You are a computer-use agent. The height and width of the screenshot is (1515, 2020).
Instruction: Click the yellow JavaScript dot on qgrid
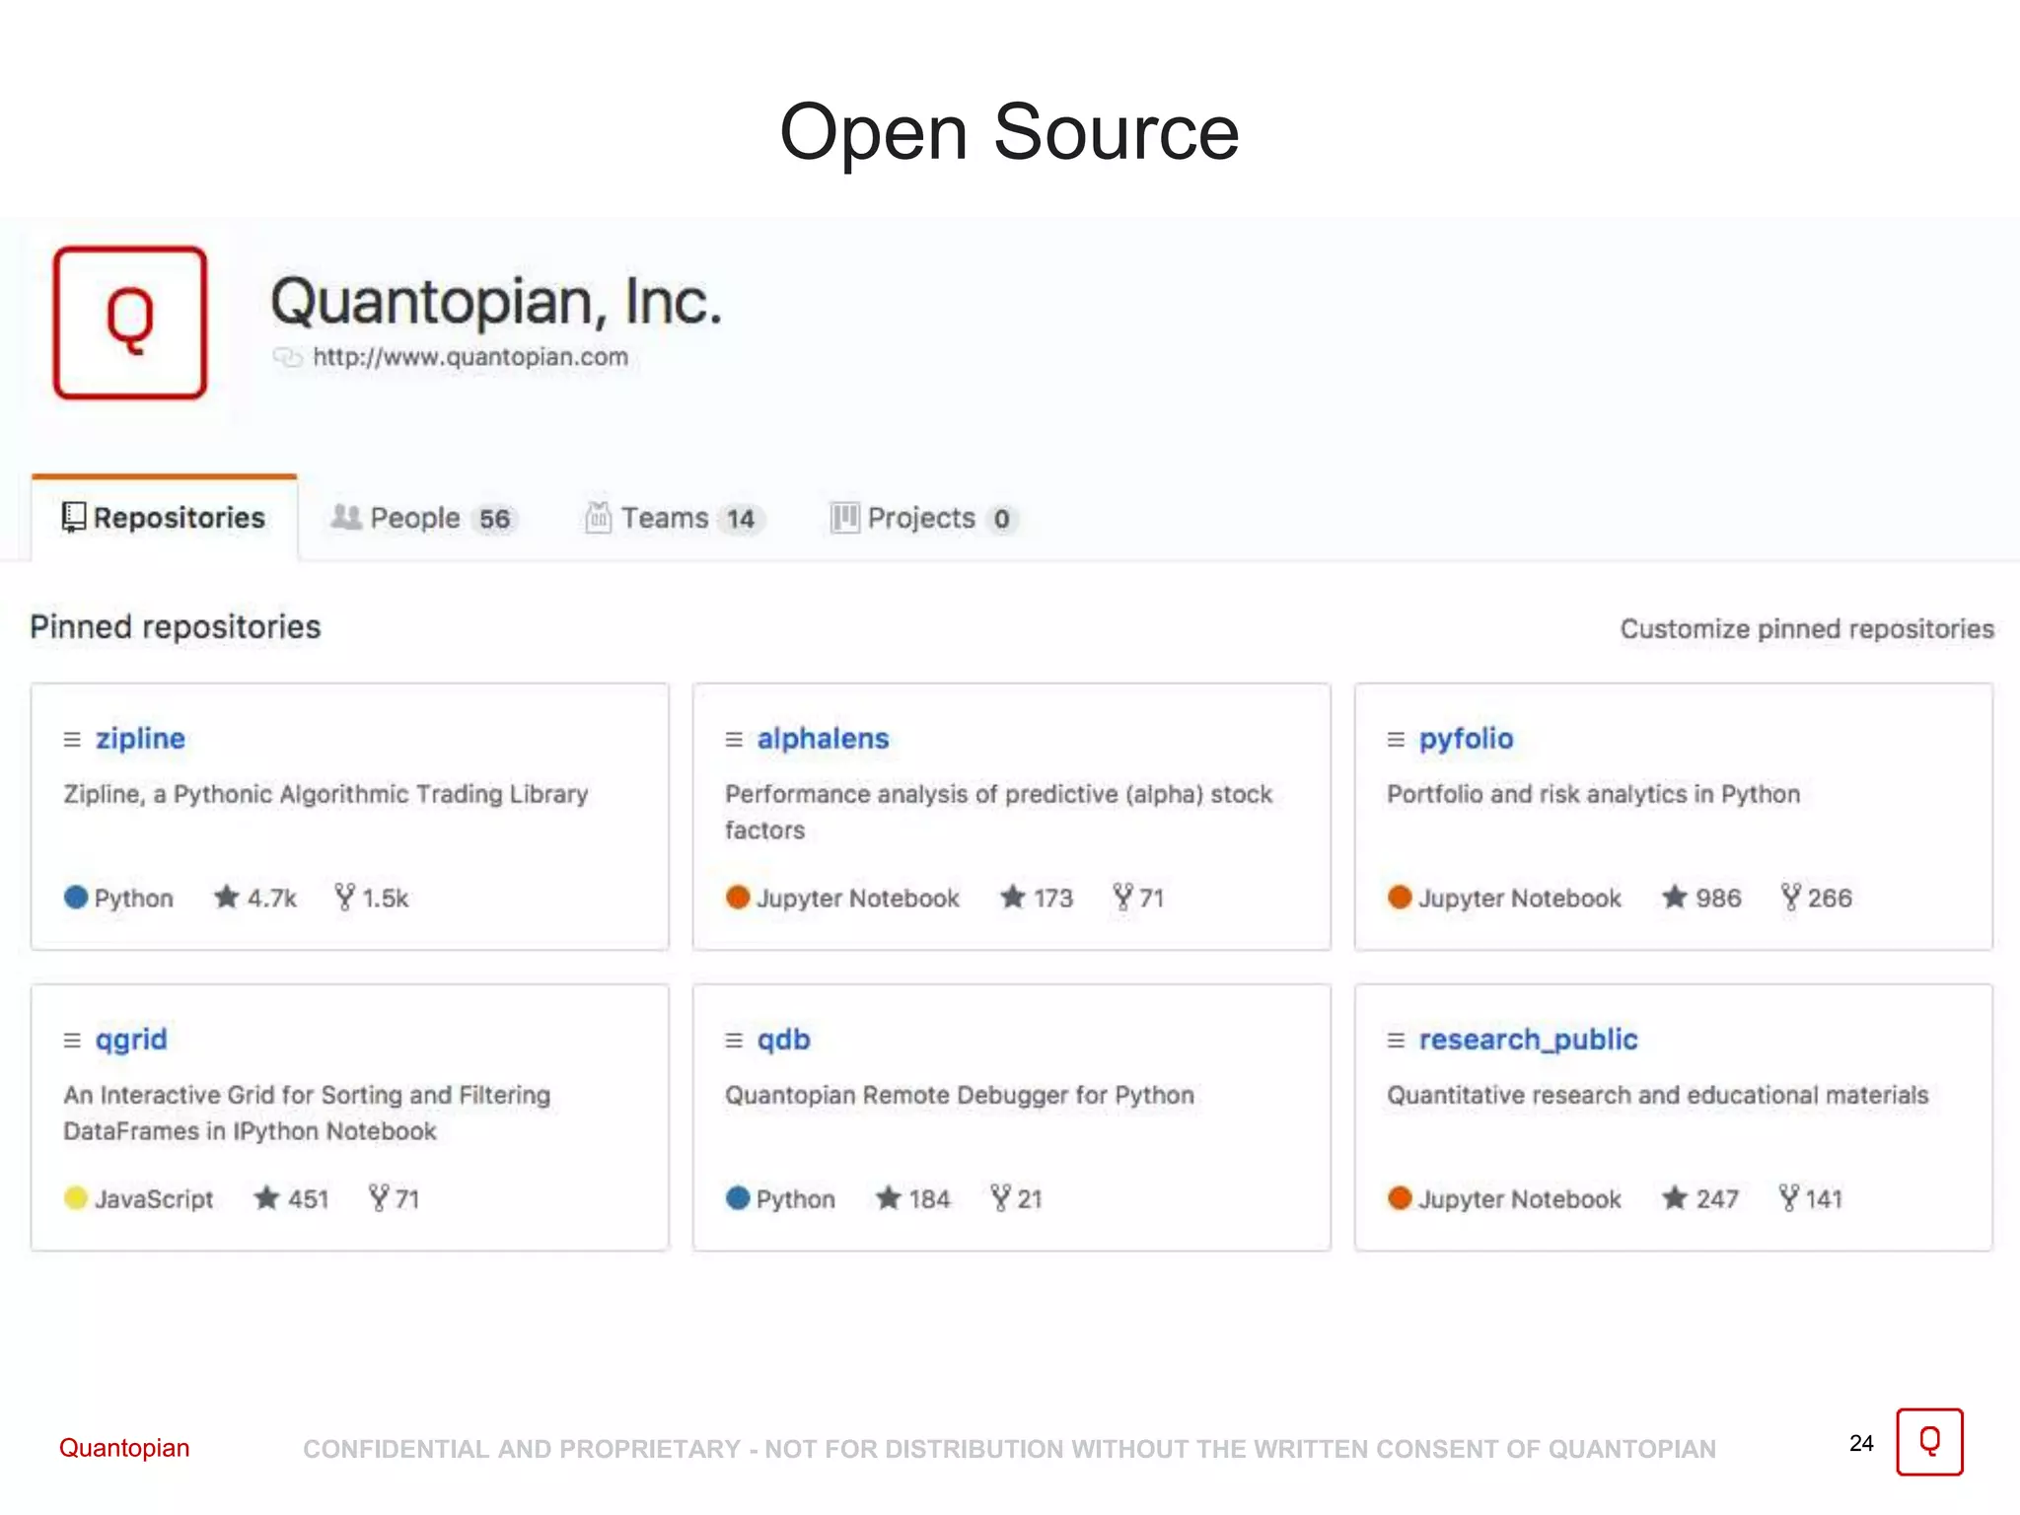[x=76, y=1197]
